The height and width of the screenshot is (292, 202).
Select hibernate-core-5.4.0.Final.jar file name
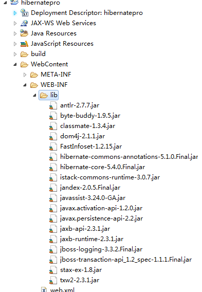pos(102,167)
